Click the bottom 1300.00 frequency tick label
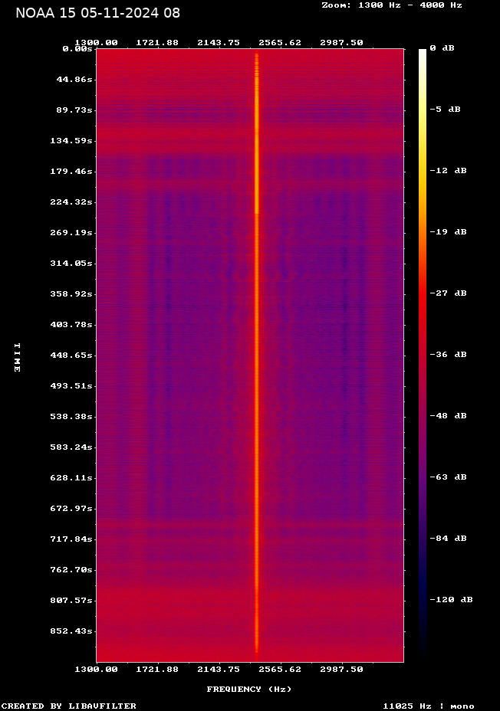The height and width of the screenshot is (711, 500). [96, 670]
